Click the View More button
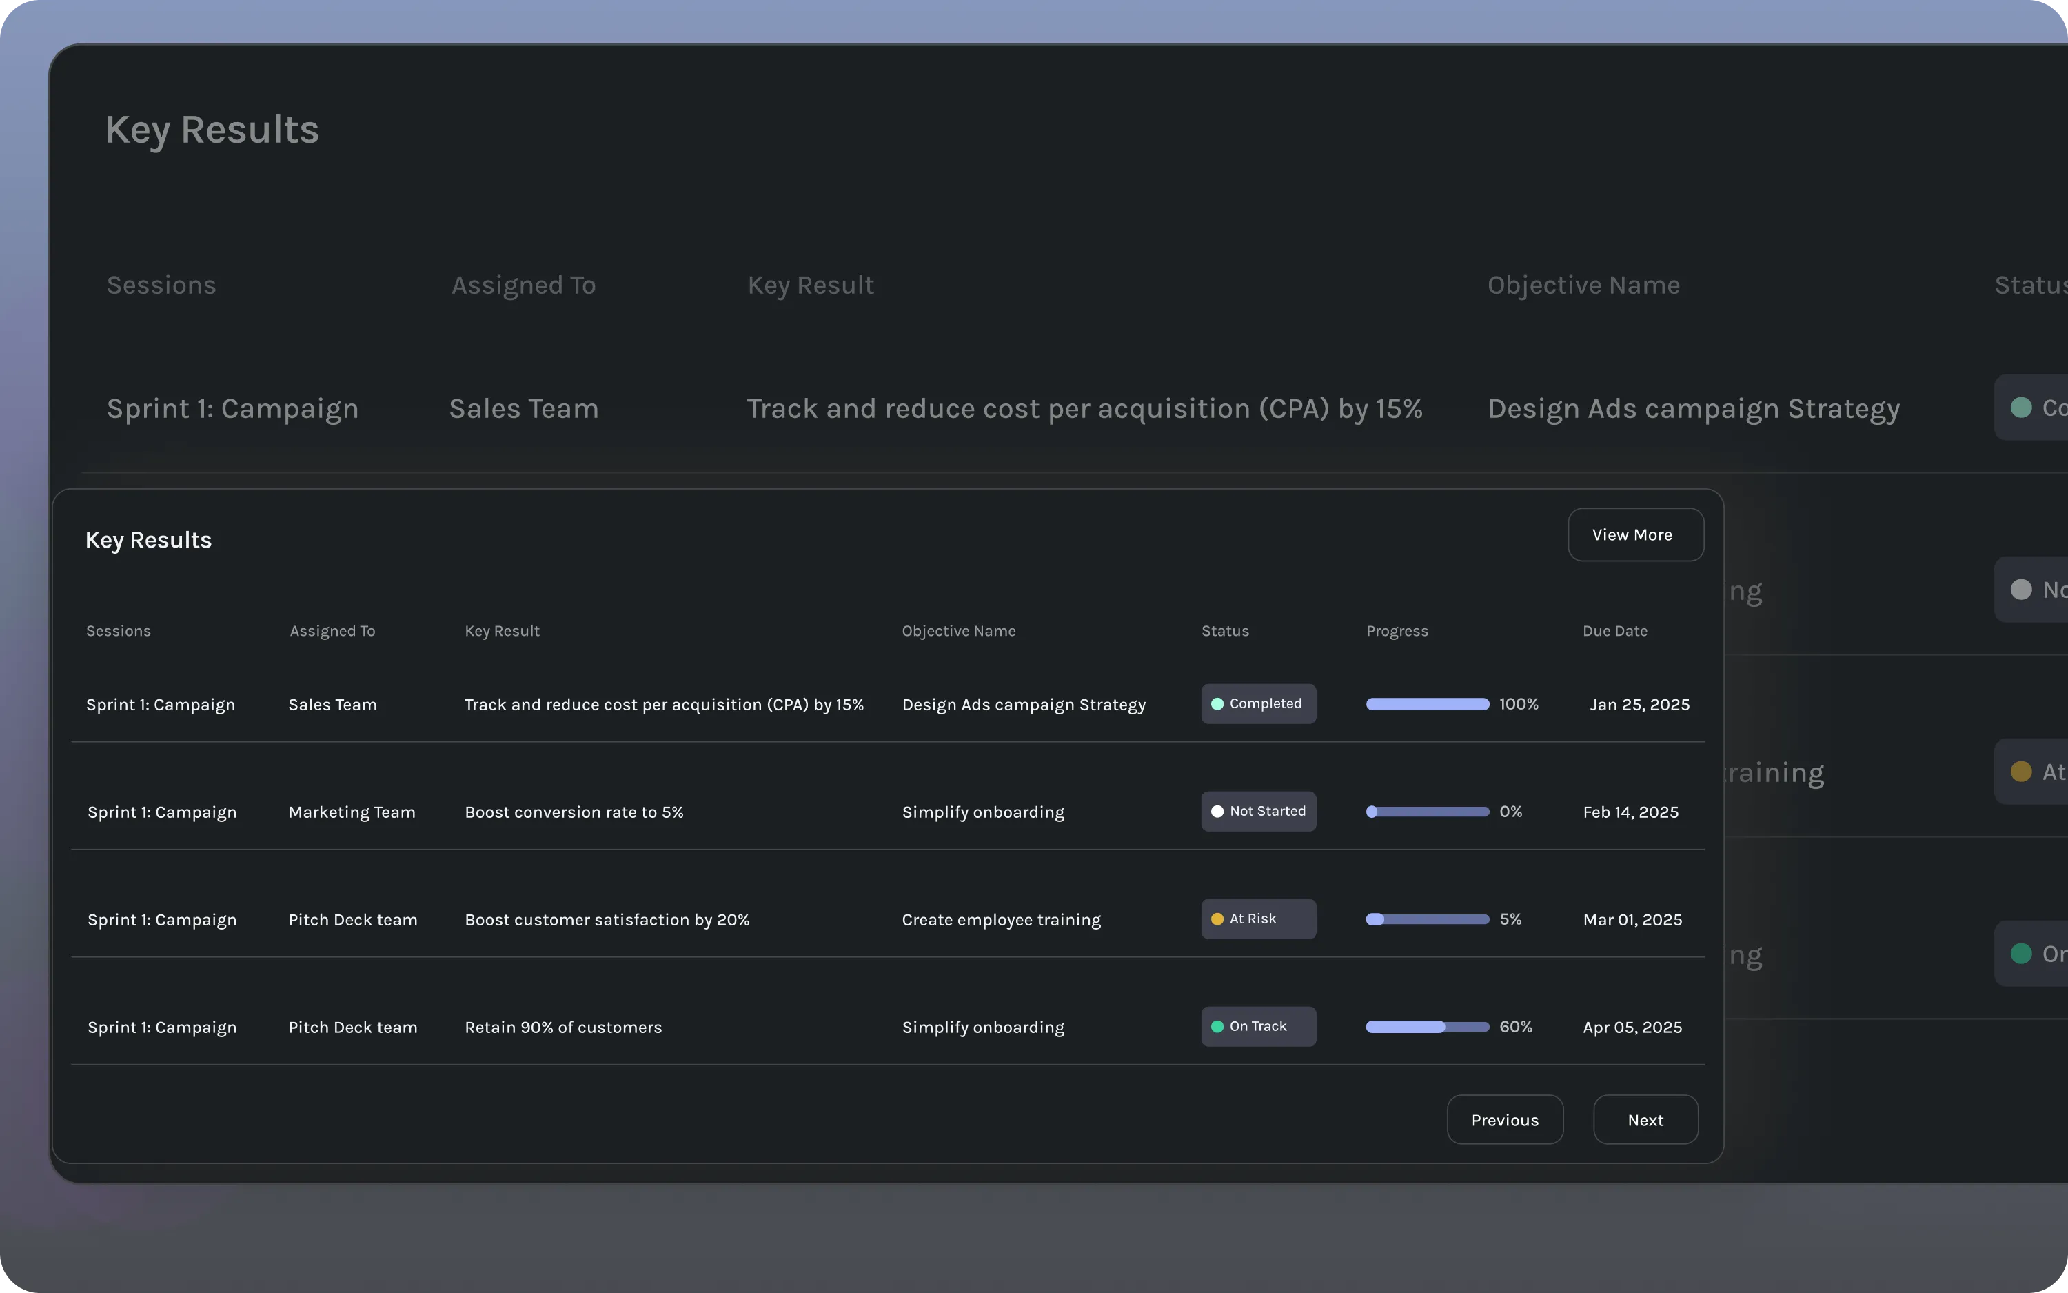Viewport: 2068px width, 1293px height. point(1634,535)
